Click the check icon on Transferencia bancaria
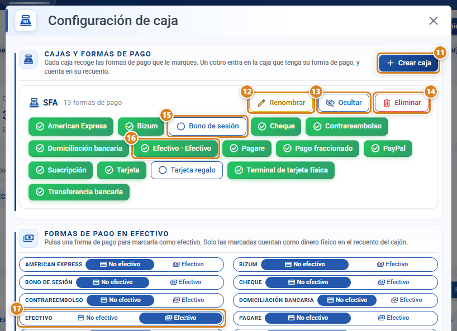The width and height of the screenshot is (457, 331). [x=40, y=192]
